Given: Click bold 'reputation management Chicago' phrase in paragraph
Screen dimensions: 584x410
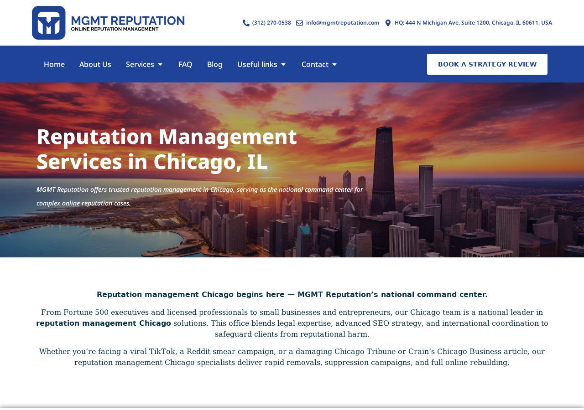Looking at the screenshot, I should pos(104,323).
